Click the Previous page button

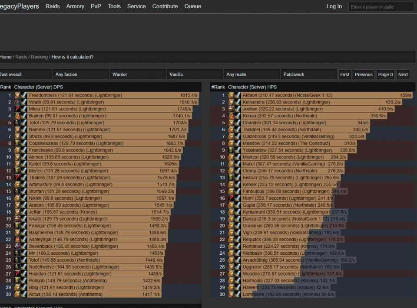(364, 75)
